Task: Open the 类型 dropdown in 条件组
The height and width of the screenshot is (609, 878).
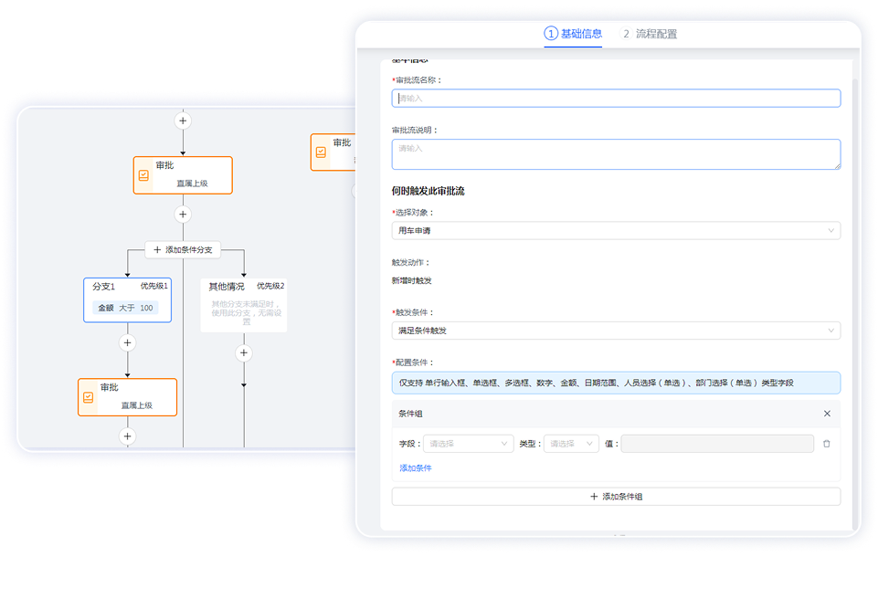Action: pos(572,444)
